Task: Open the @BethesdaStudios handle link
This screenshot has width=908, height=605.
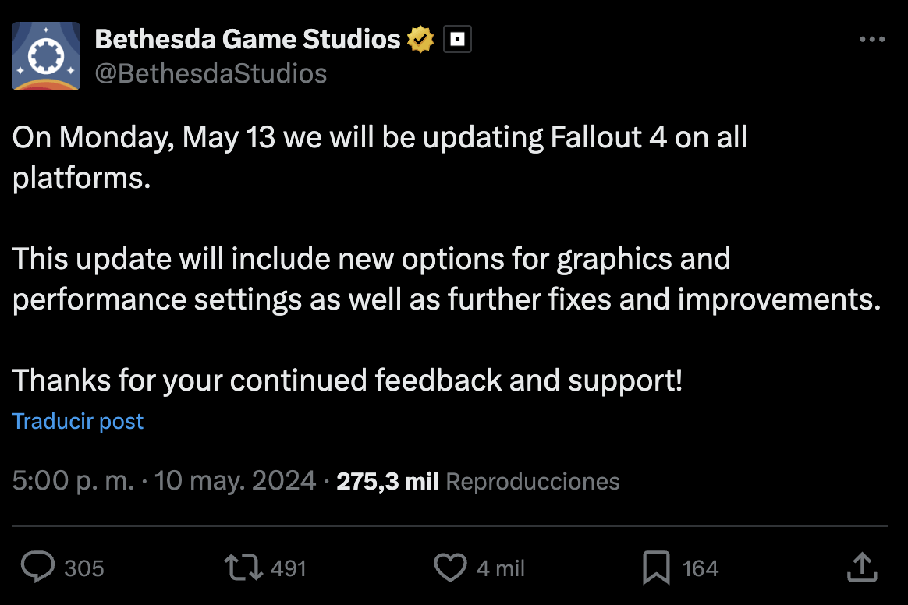Action: pos(211,74)
